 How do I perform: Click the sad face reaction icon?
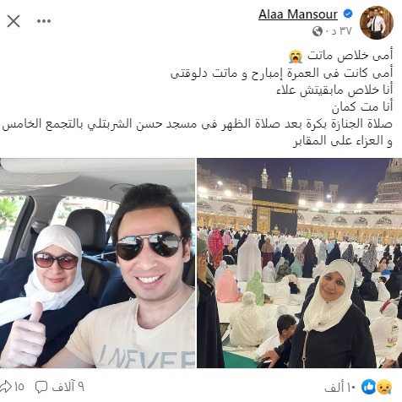click(384, 387)
